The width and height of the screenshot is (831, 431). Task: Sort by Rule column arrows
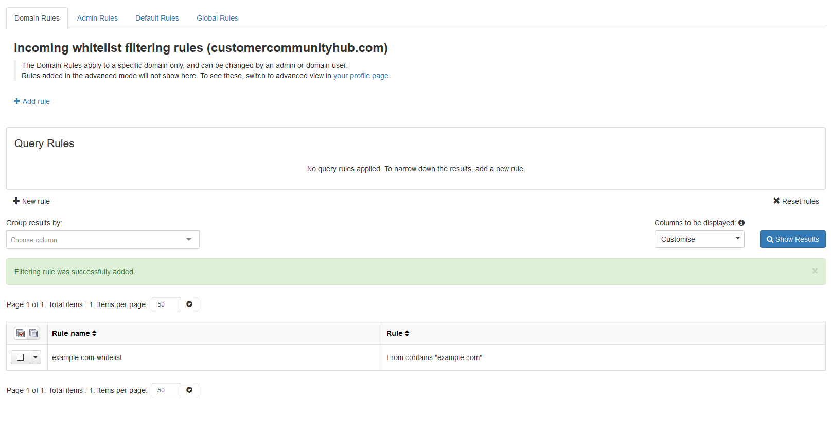407,333
